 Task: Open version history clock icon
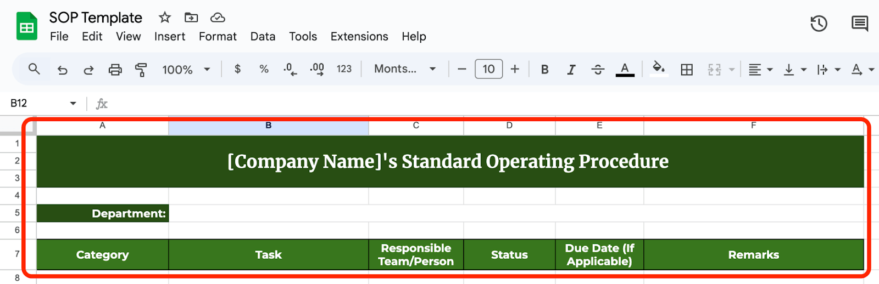pyautogui.click(x=819, y=24)
